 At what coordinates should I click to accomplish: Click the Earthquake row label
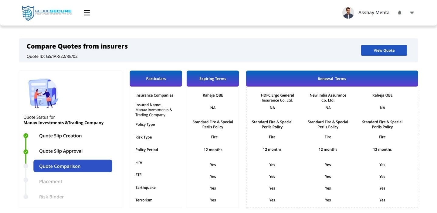click(145, 187)
